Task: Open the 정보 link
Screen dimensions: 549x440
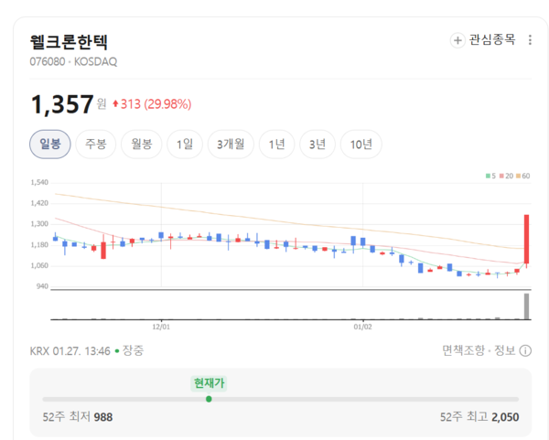Action: coord(504,350)
